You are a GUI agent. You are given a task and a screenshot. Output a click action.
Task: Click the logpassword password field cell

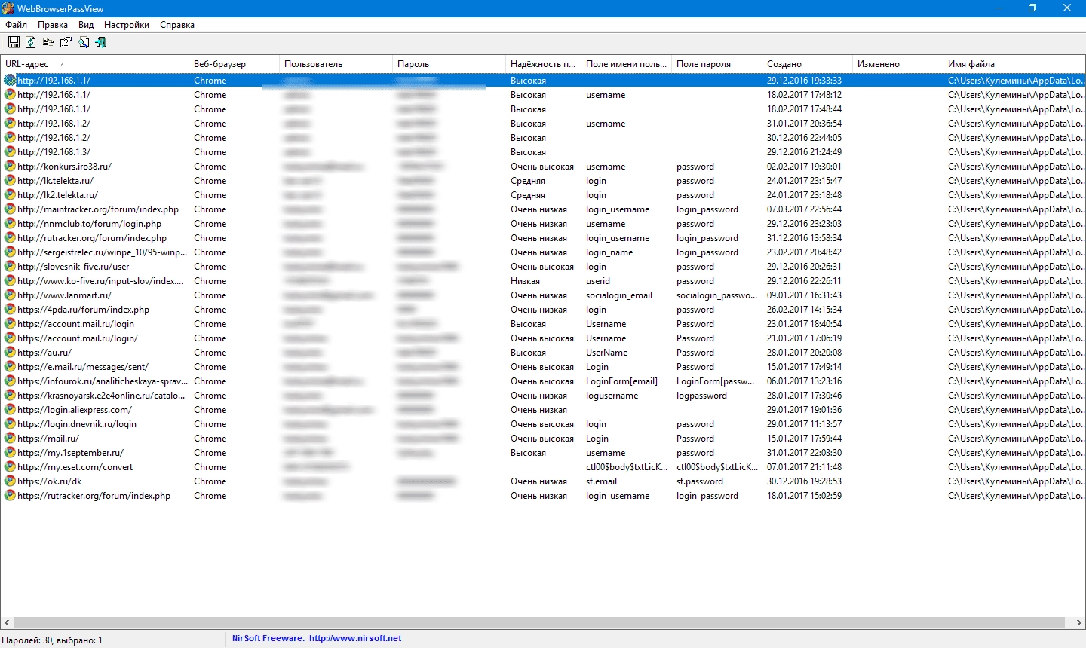[701, 396]
